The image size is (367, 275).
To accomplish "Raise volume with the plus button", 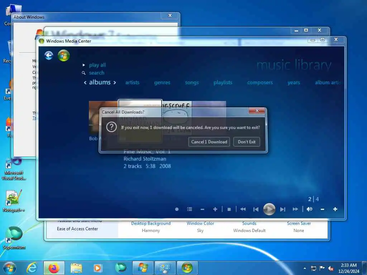I will pos(335,209).
